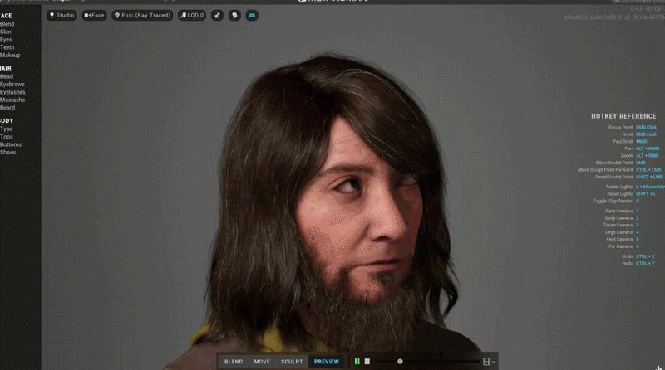This screenshot has height=370, width=665.
Task: Open the LOD 0 level selector
Action: 192,15
